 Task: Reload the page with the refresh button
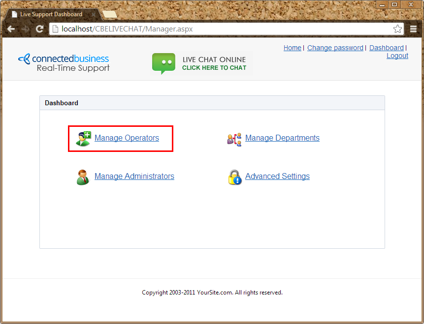click(40, 29)
